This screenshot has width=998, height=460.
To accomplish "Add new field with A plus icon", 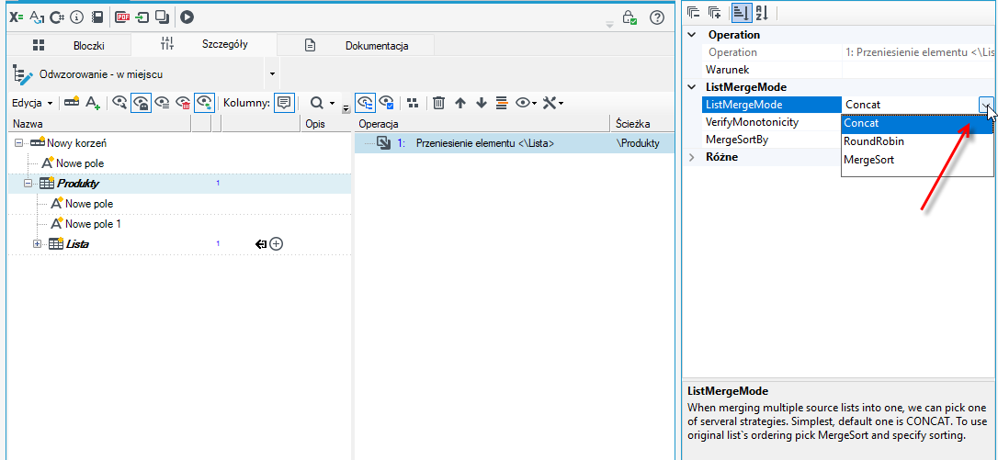I will pyautogui.click(x=94, y=103).
